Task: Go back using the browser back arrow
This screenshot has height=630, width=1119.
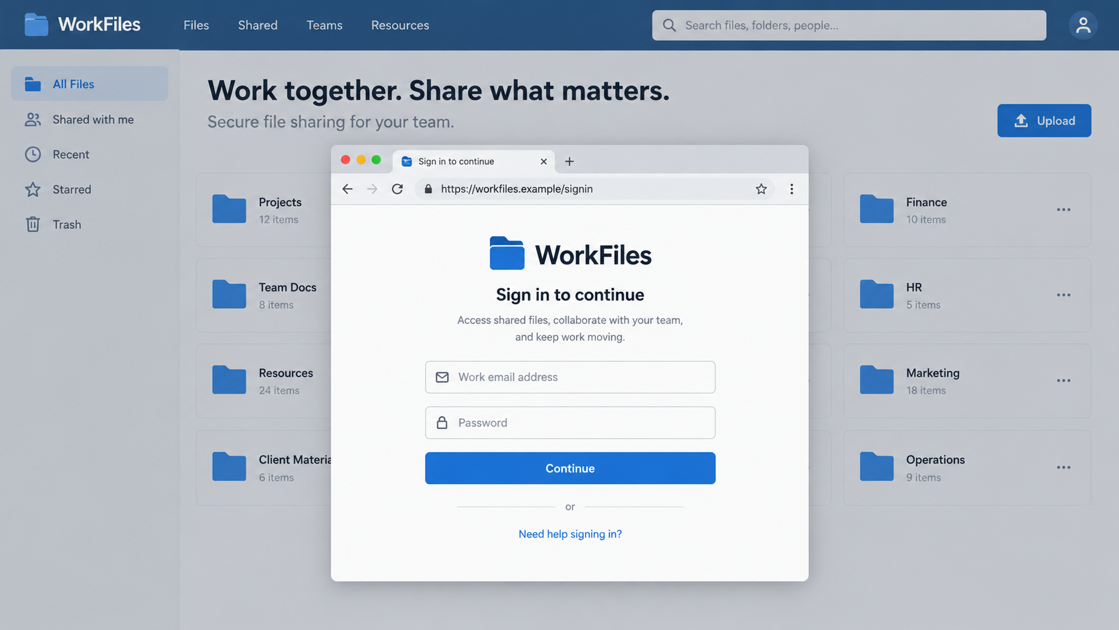Action: click(x=347, y=189)
